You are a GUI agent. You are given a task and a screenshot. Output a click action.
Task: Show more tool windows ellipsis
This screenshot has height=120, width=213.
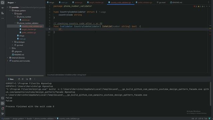tap(3, 18)
